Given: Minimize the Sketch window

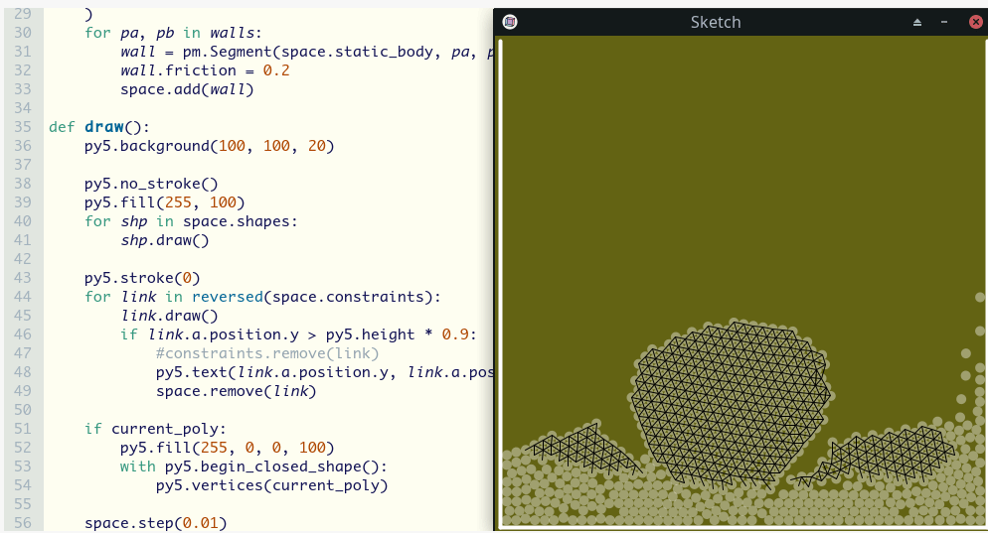Looking at the screenshot, I should tap(943, 22).
